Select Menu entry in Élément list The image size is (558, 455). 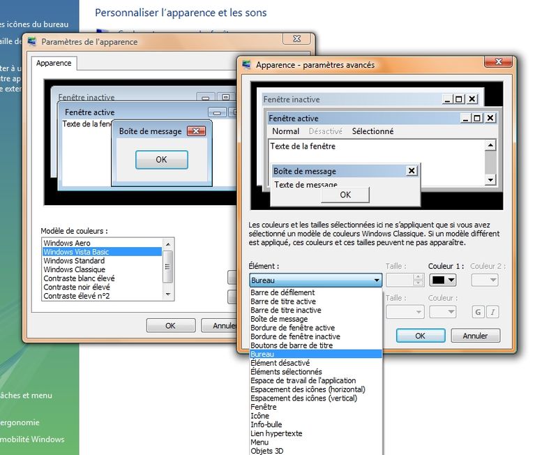tap(316, 442)
